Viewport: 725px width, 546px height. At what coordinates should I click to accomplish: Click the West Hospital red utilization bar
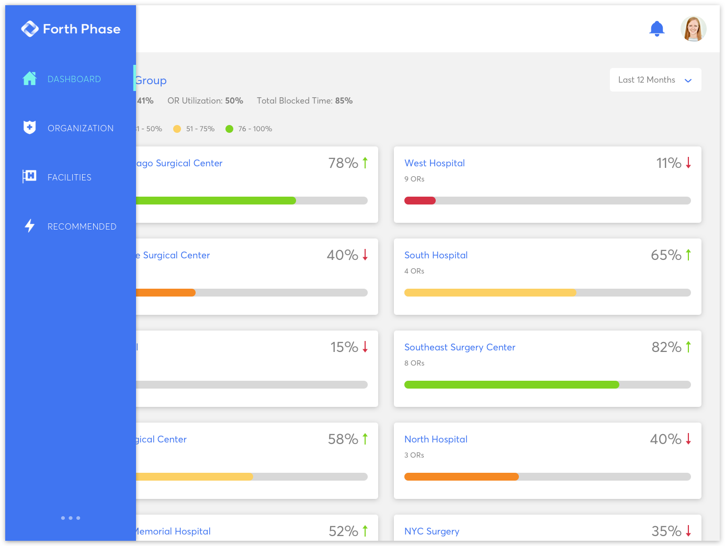click(420, 200)
